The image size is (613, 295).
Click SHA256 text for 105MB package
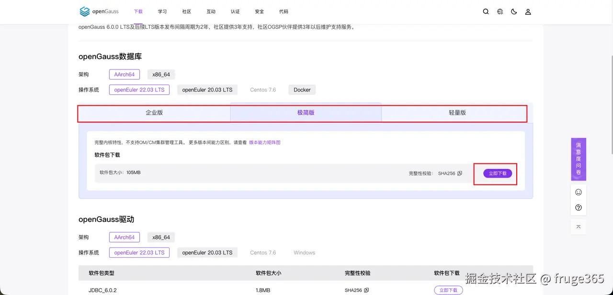[x=446, y=173]
